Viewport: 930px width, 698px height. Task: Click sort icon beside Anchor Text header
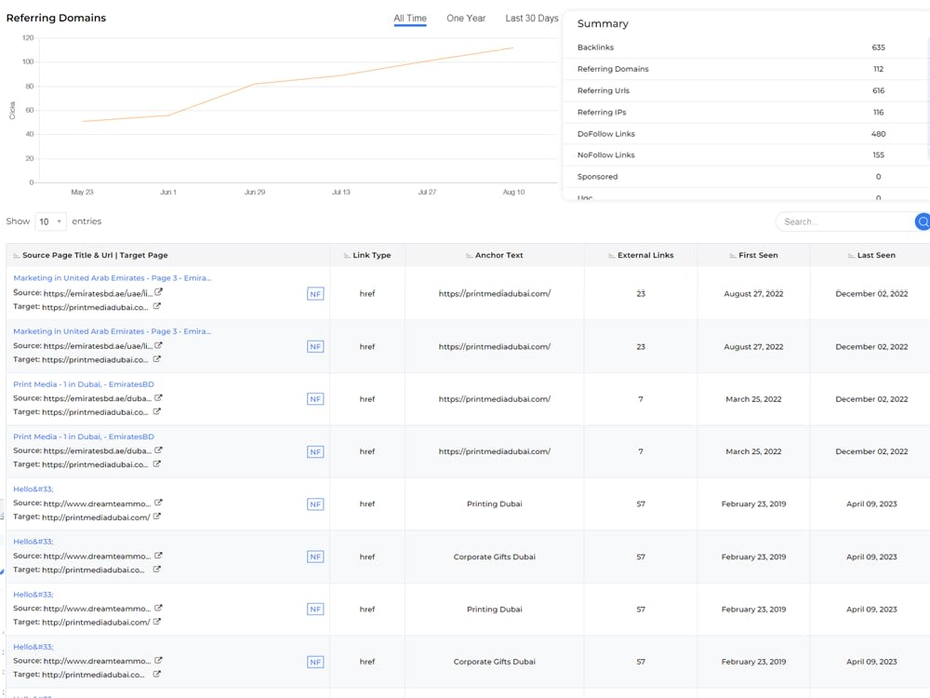469,256
